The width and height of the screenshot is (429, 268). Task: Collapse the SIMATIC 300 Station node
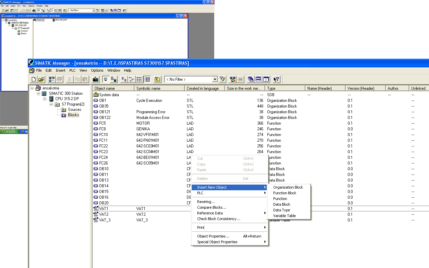(39, 93)
